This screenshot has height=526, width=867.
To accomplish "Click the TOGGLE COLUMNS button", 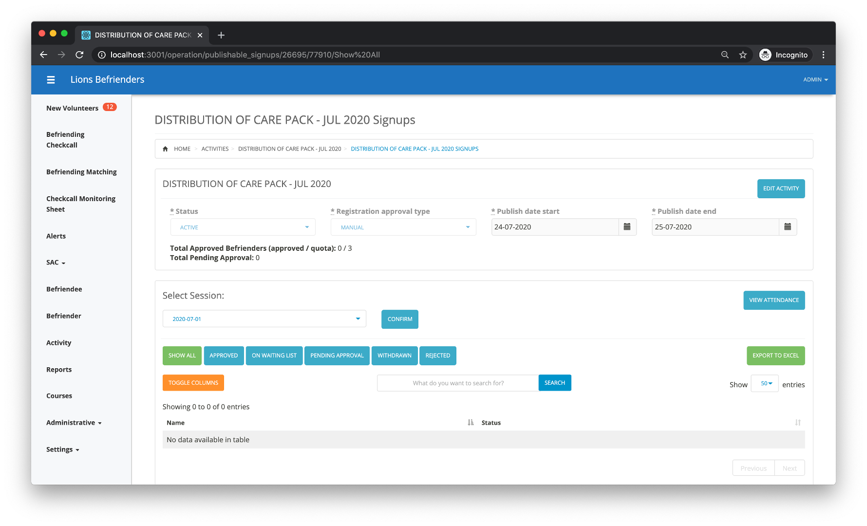I will [193, 383].
